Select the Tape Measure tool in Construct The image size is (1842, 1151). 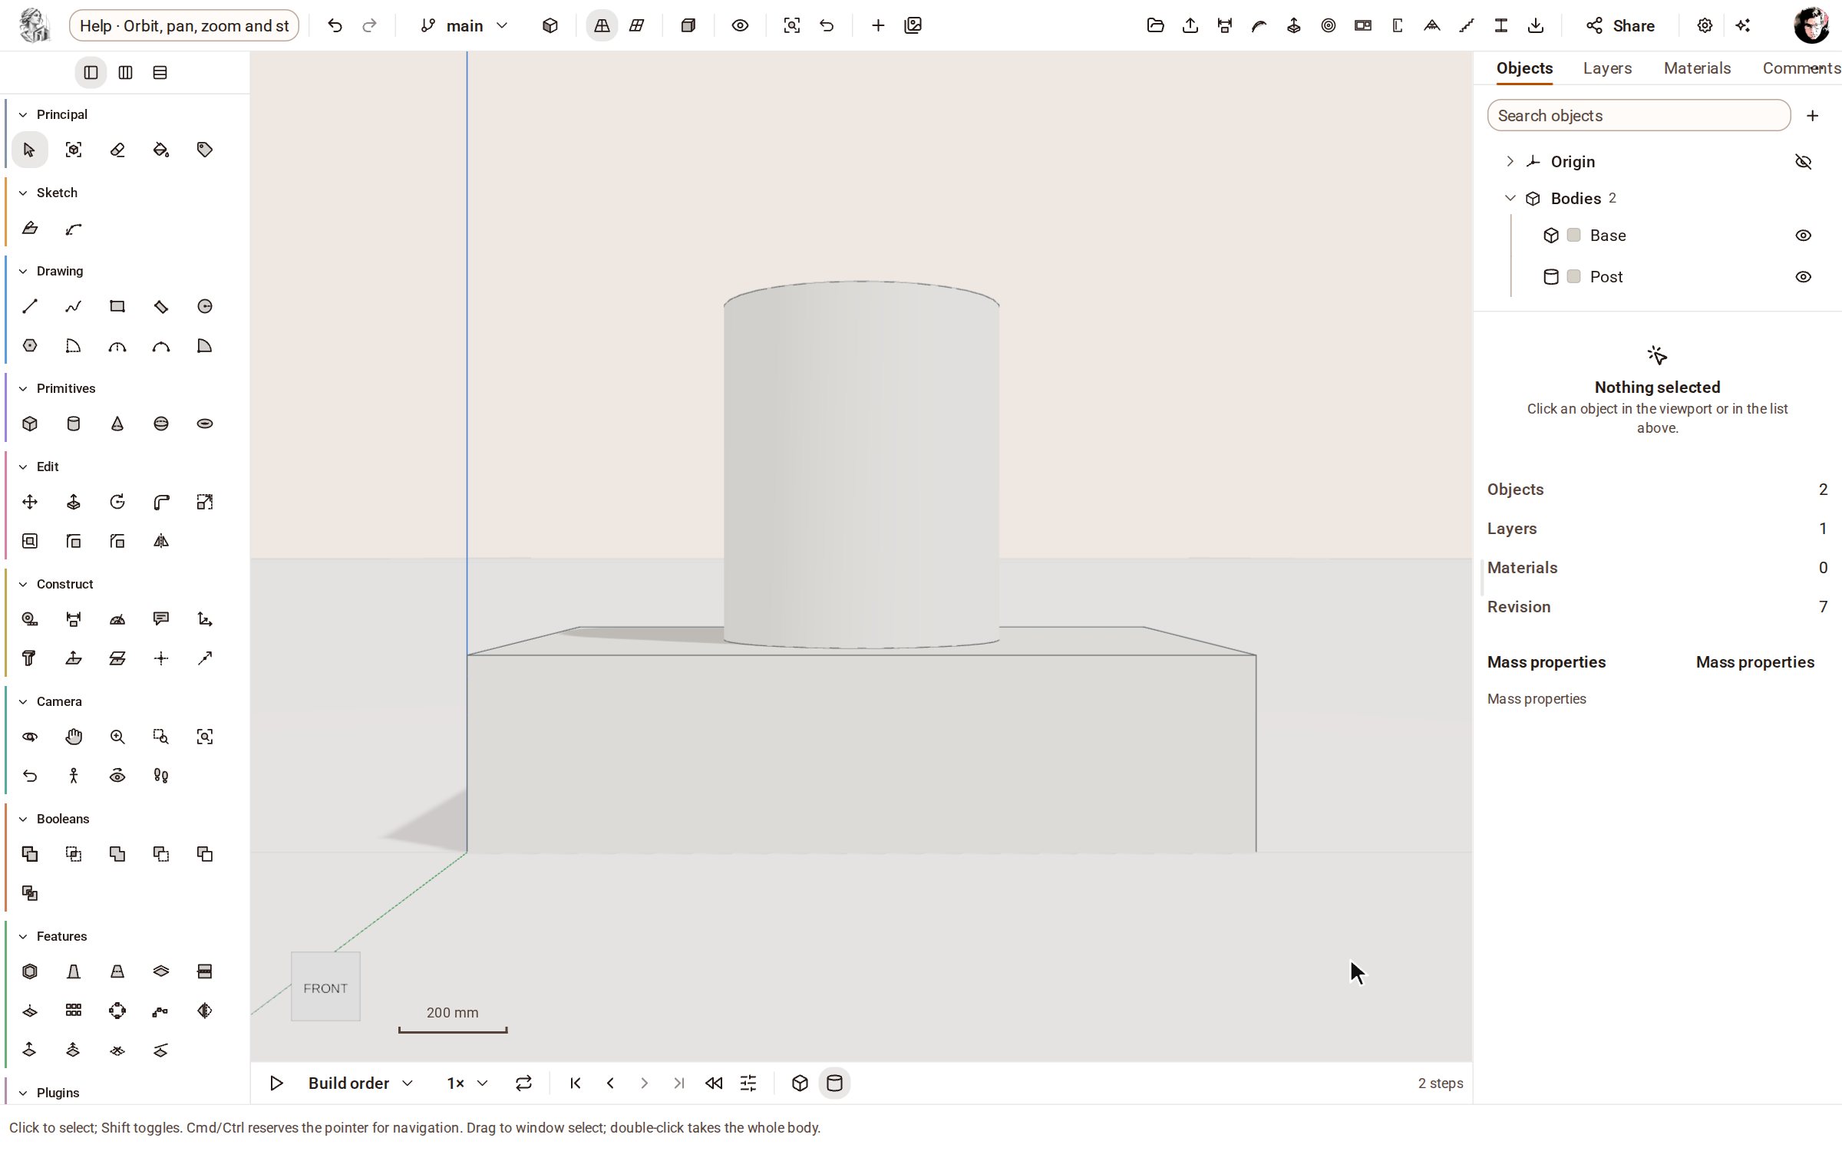29,619
